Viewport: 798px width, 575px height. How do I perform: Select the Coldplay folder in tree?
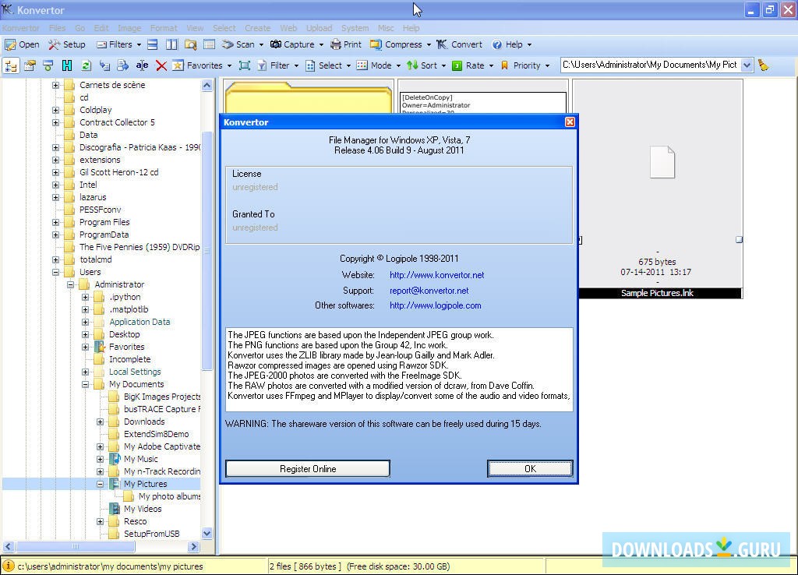(x=96, y=110)
